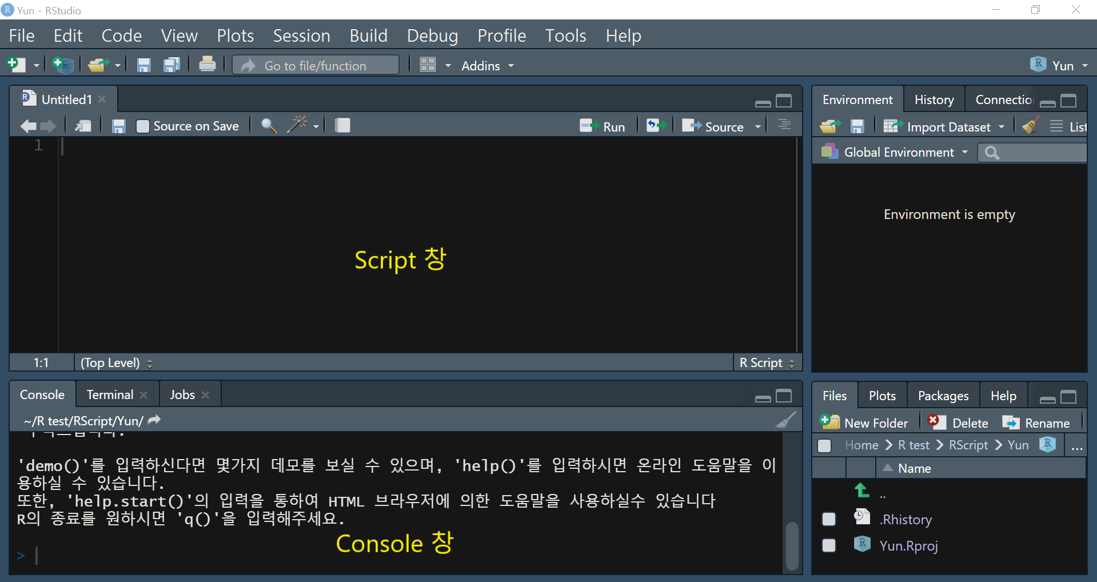Viewport: 1097px width, 582px height.
Task: Show the document outline
Action: (x=784, y=125)
